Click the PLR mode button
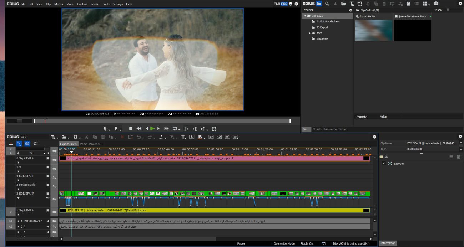 (277, 4)
